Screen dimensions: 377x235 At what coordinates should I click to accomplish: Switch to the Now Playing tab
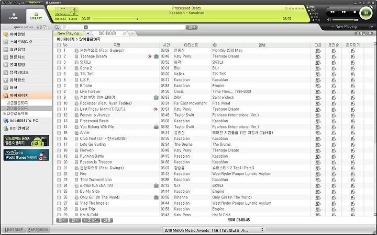[x=68, y=33]
